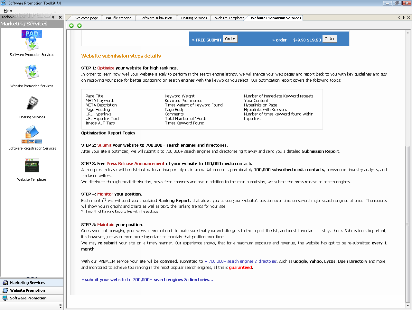Click the submit your website bottom link
The image size is (412, 310).
[x=147, y=280]
